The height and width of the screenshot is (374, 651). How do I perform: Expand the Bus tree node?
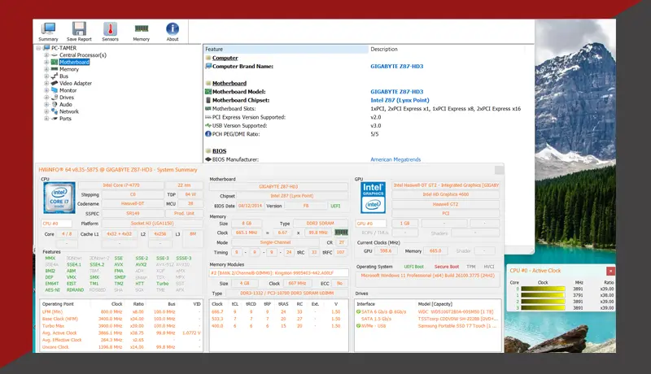coord(46,76)
